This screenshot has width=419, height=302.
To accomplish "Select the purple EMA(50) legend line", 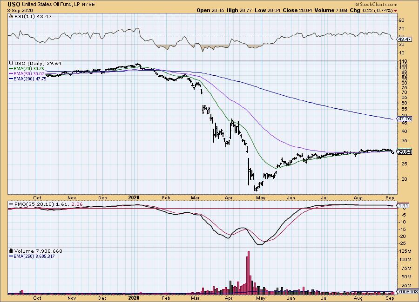I will (x=11, y=73).
